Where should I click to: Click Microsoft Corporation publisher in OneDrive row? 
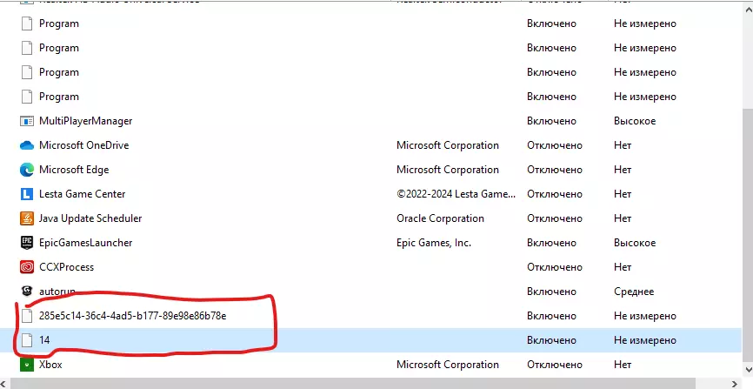[x=448, y=145]
